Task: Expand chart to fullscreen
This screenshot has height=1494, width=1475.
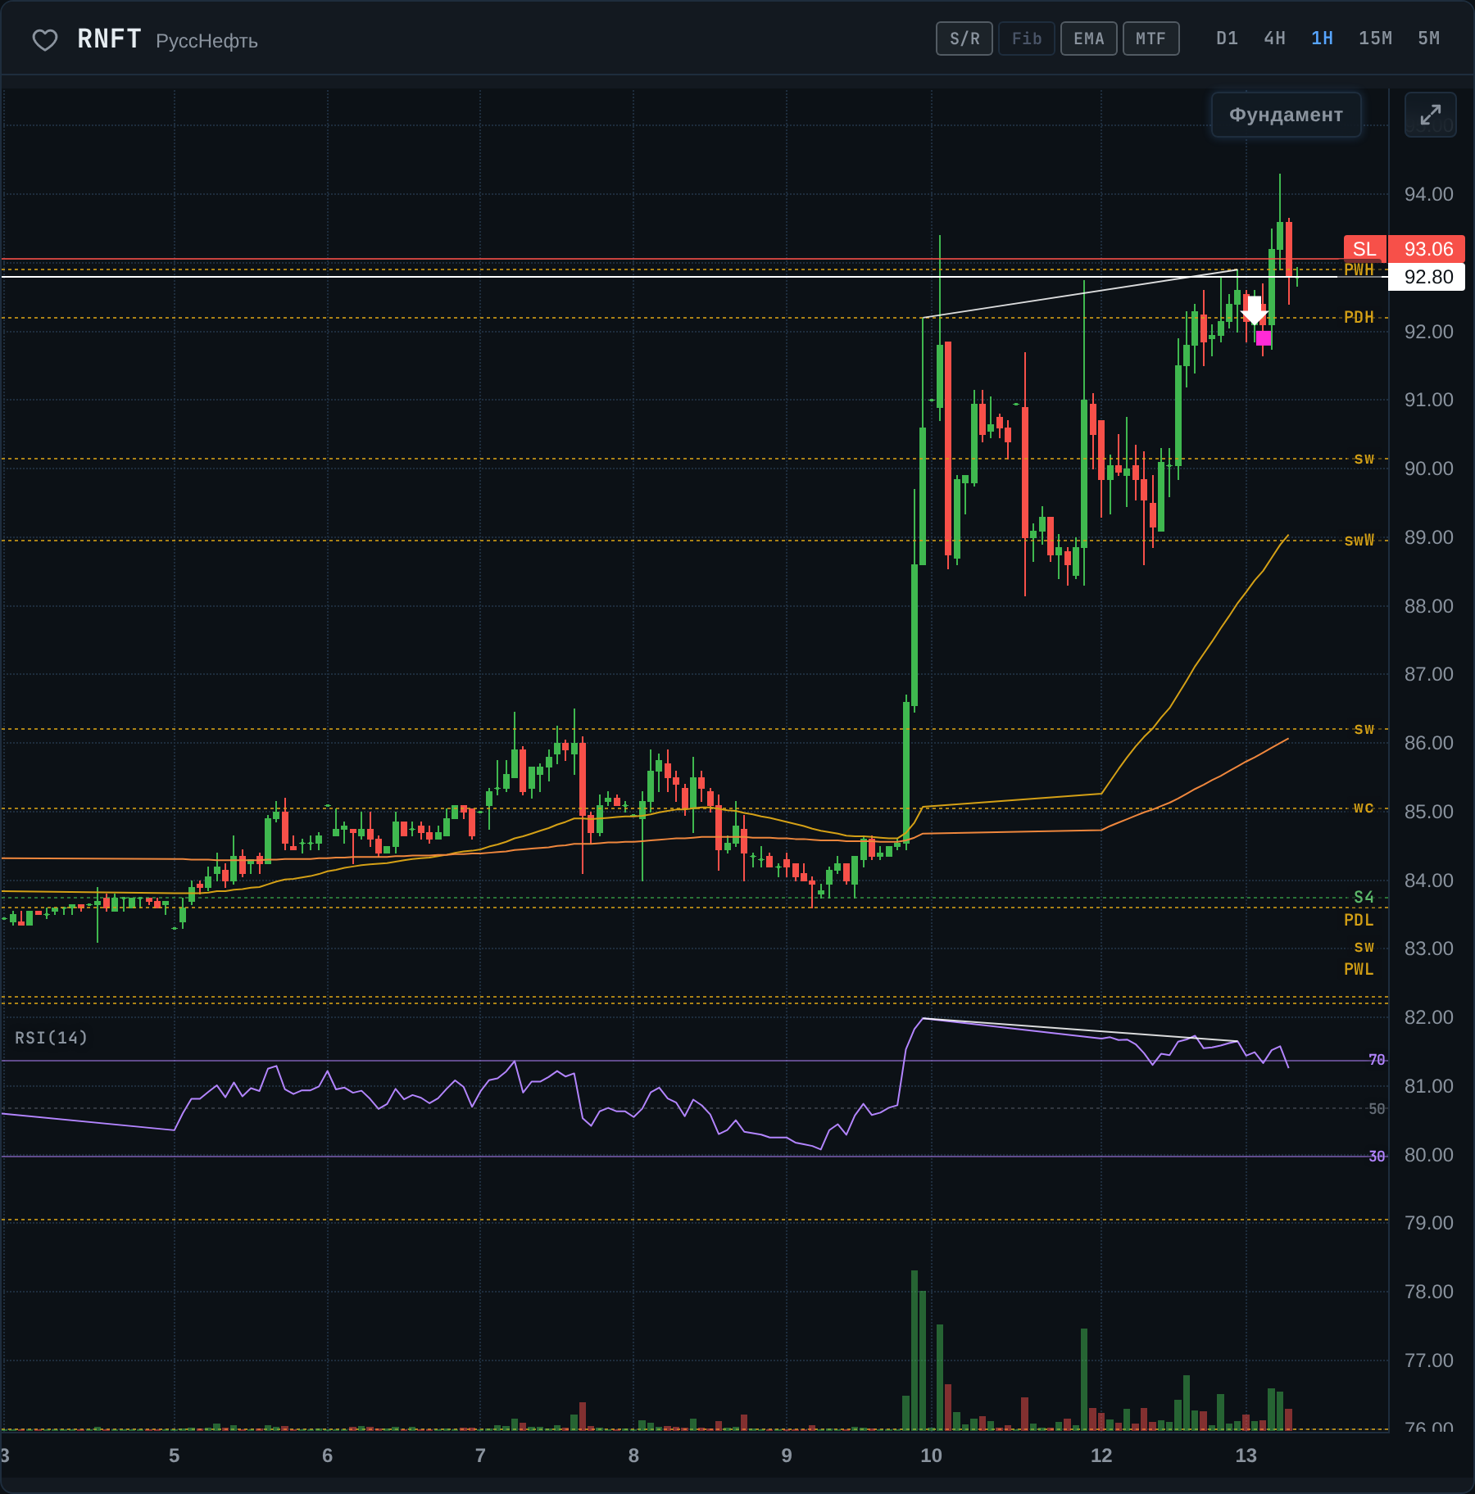Action: coord(1430,115)
